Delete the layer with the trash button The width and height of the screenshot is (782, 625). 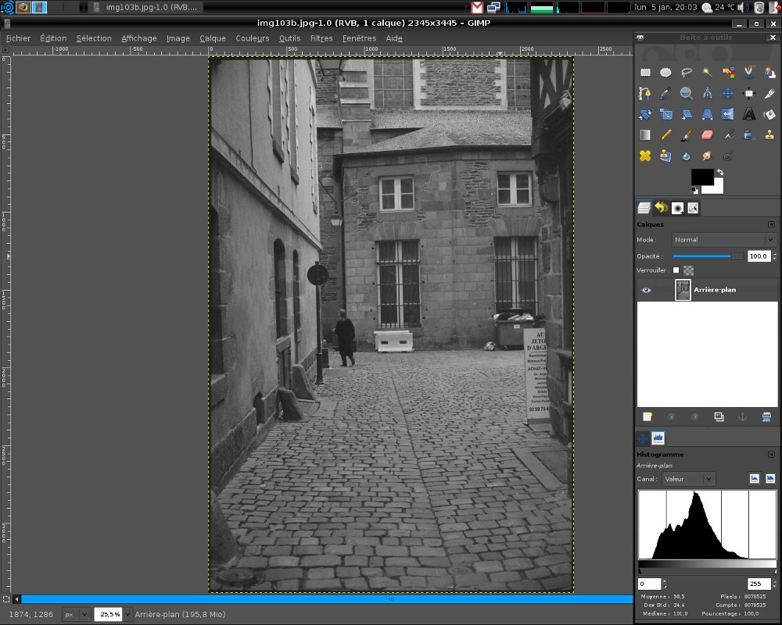pos(766,416)
